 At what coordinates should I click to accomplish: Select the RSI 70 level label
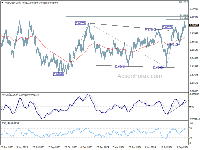coord(190,128)
